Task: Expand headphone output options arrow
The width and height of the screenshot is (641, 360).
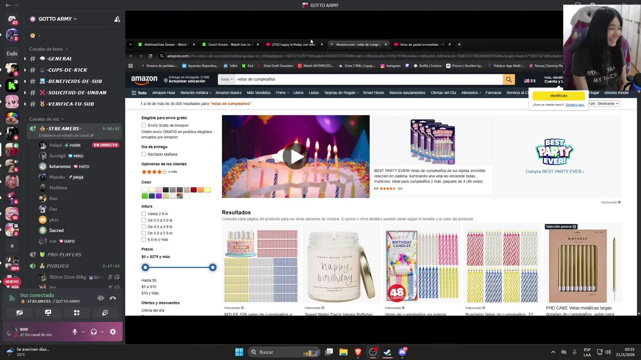Action: pyautogui.click(x=102, y=331)
